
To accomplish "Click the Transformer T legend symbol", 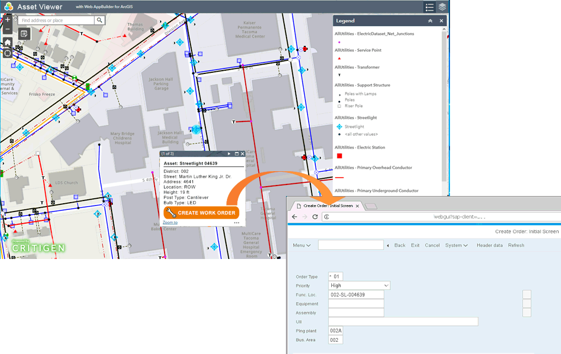I will click(339, 75).
